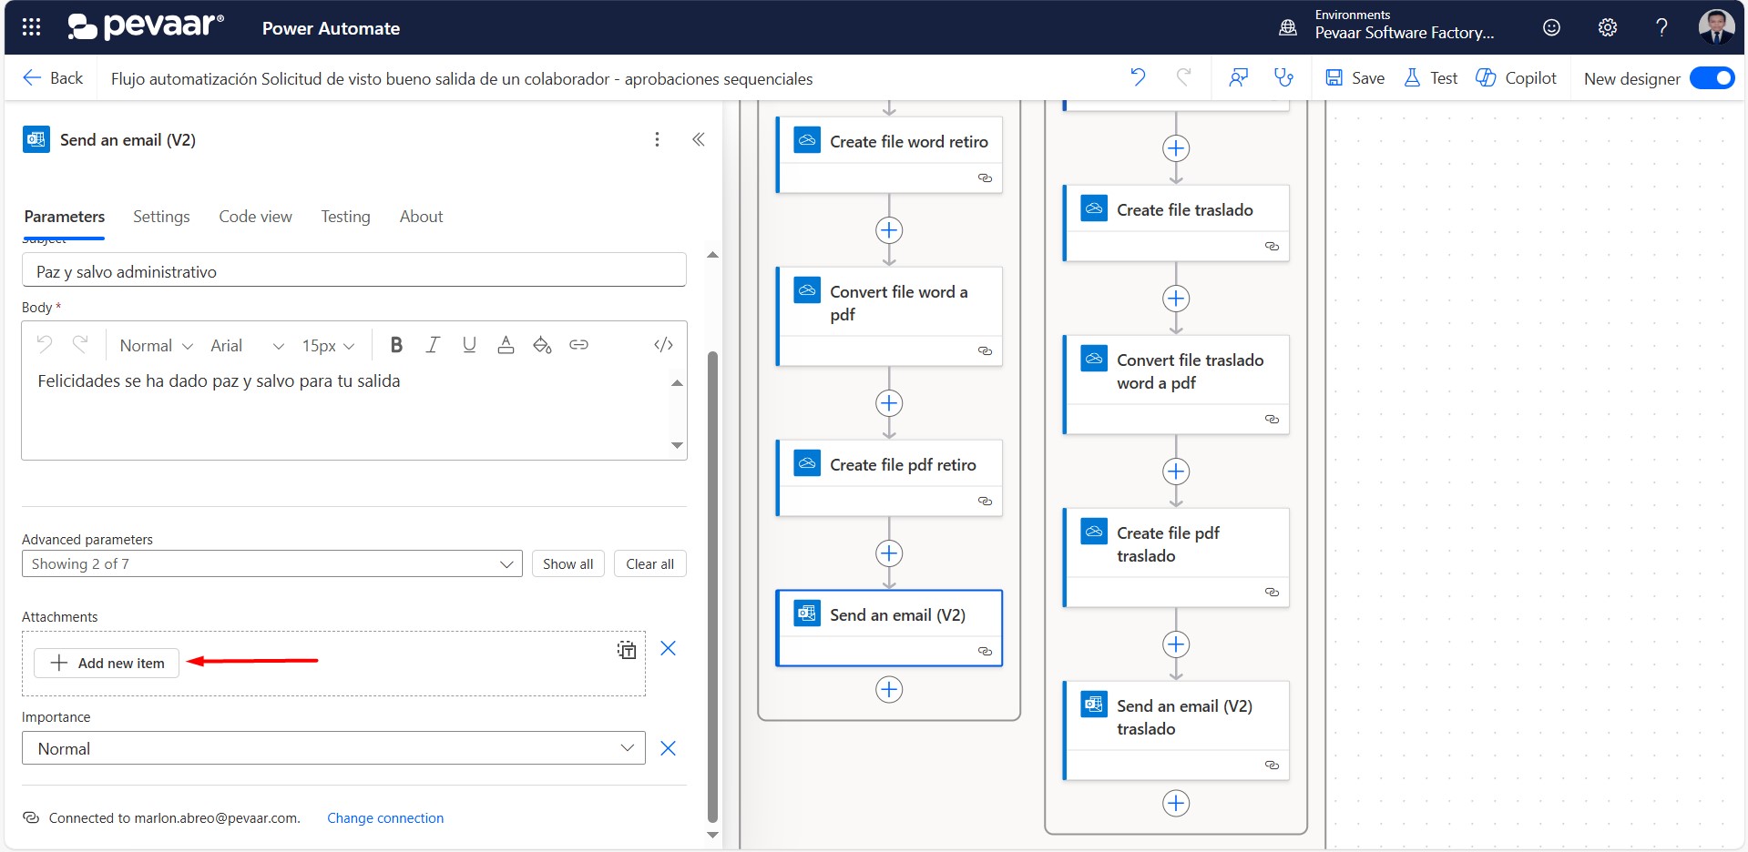Switch to the Parameters tab
This screenshot has height=852, width=1748.
click(65, 217)
